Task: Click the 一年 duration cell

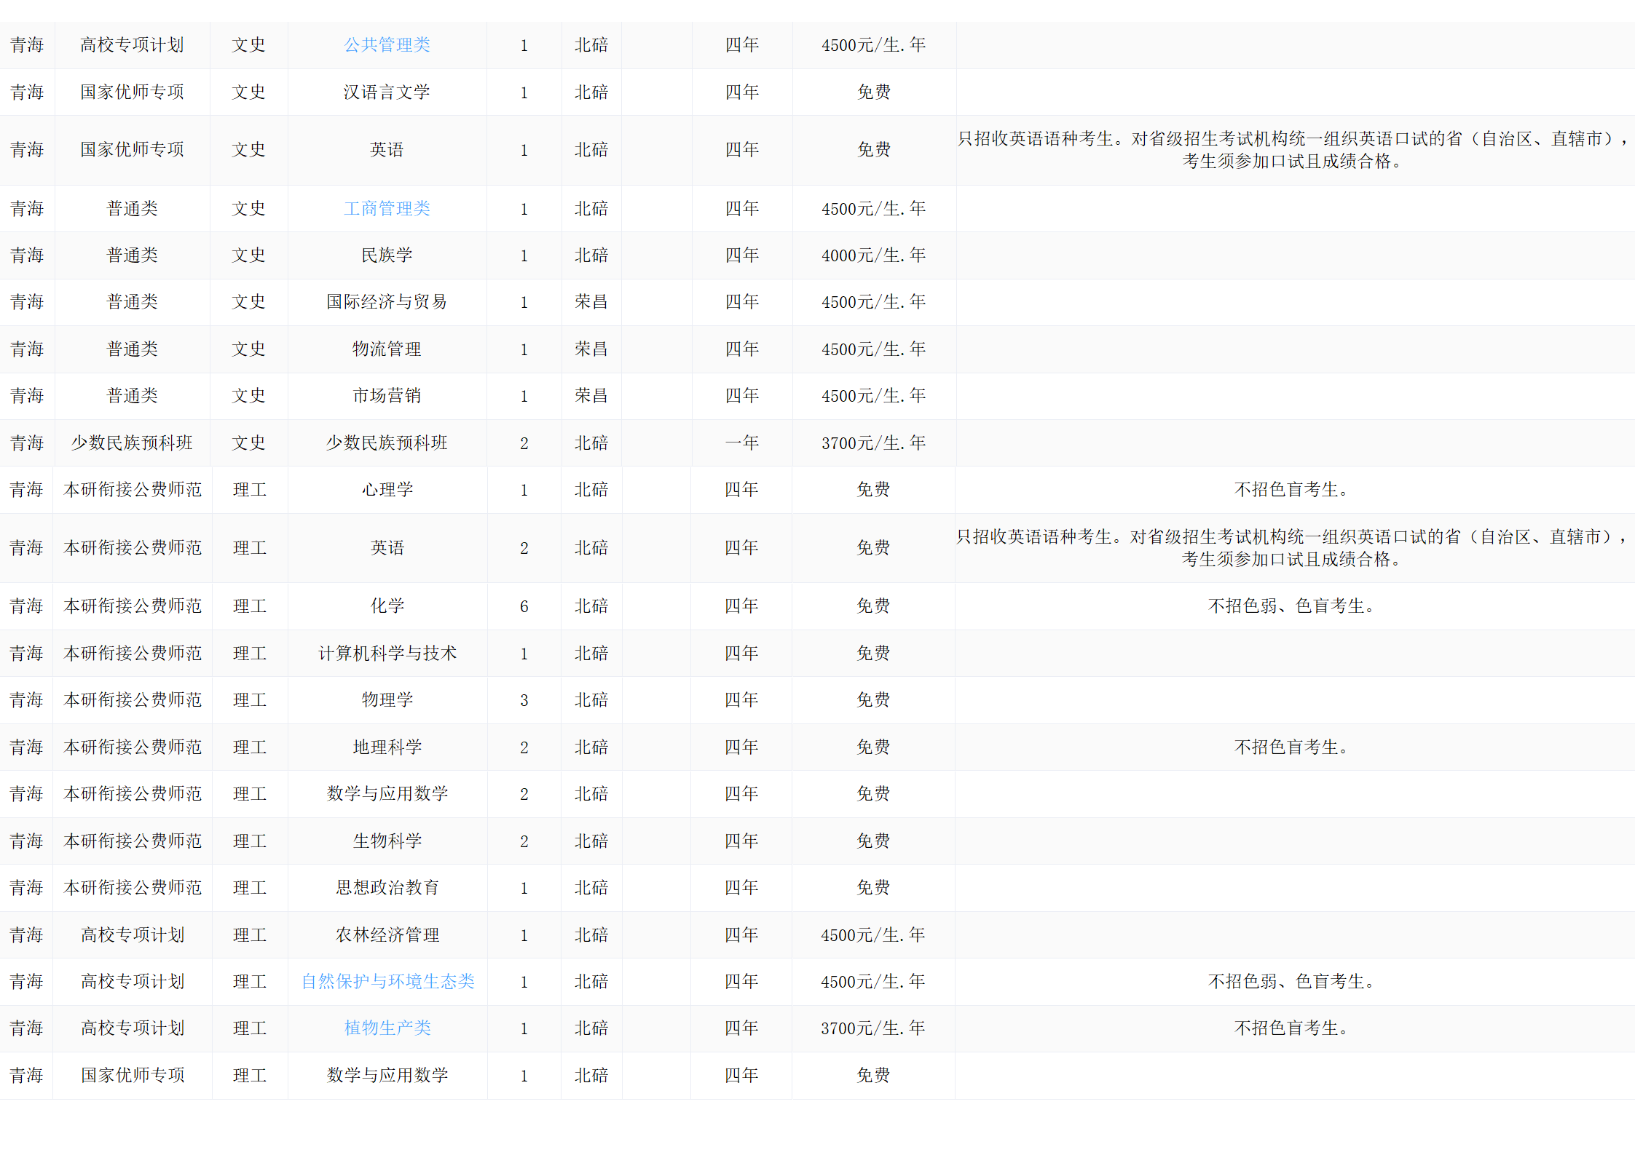Action: coord(741,443)
